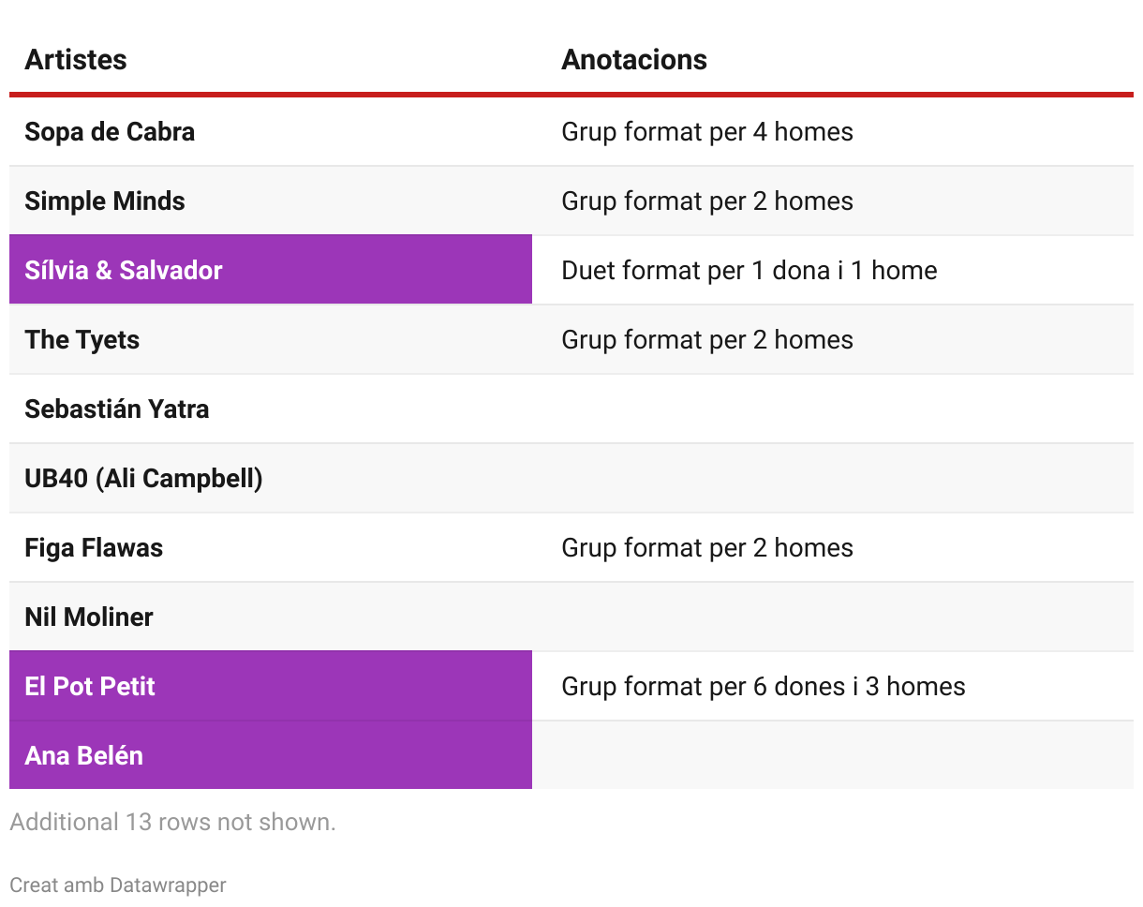1143x907 pixels.
Task: Show the additional 13 rows not shown
Action: (x=172, y=823)
